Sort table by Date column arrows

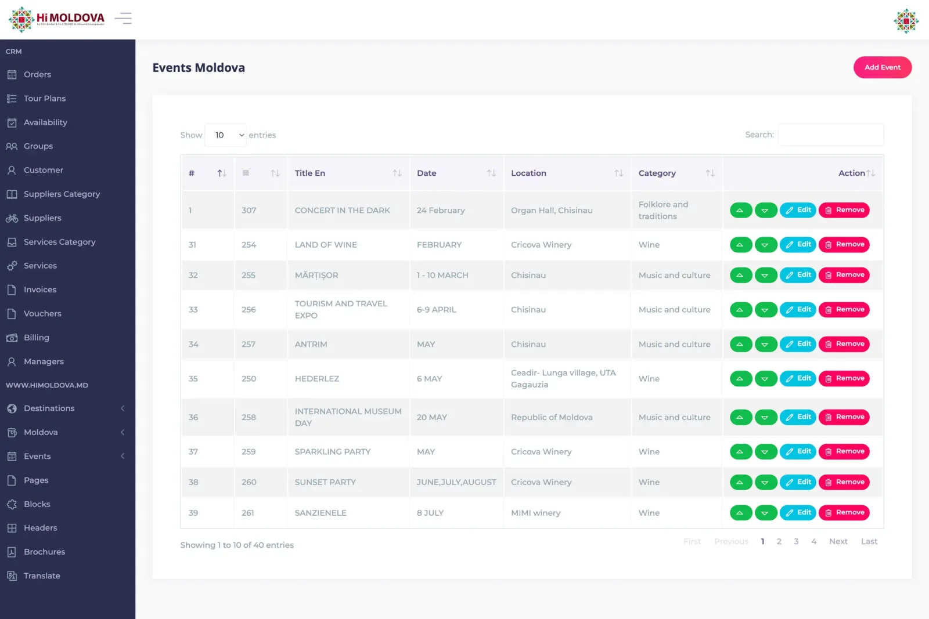pos(491,173)
